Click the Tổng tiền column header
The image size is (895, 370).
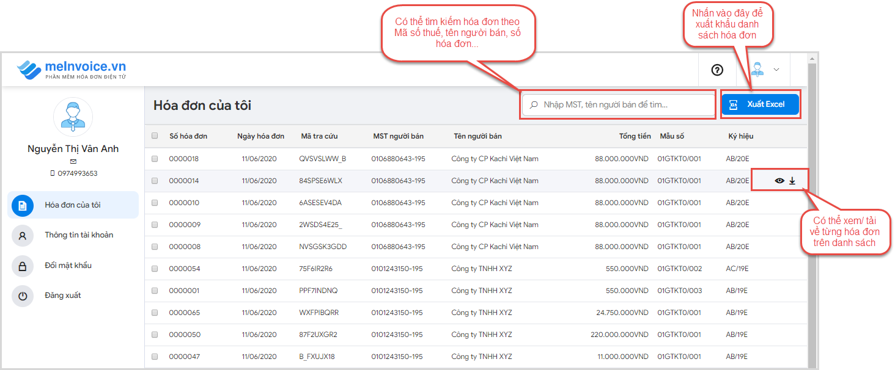(x=635, y=136)
